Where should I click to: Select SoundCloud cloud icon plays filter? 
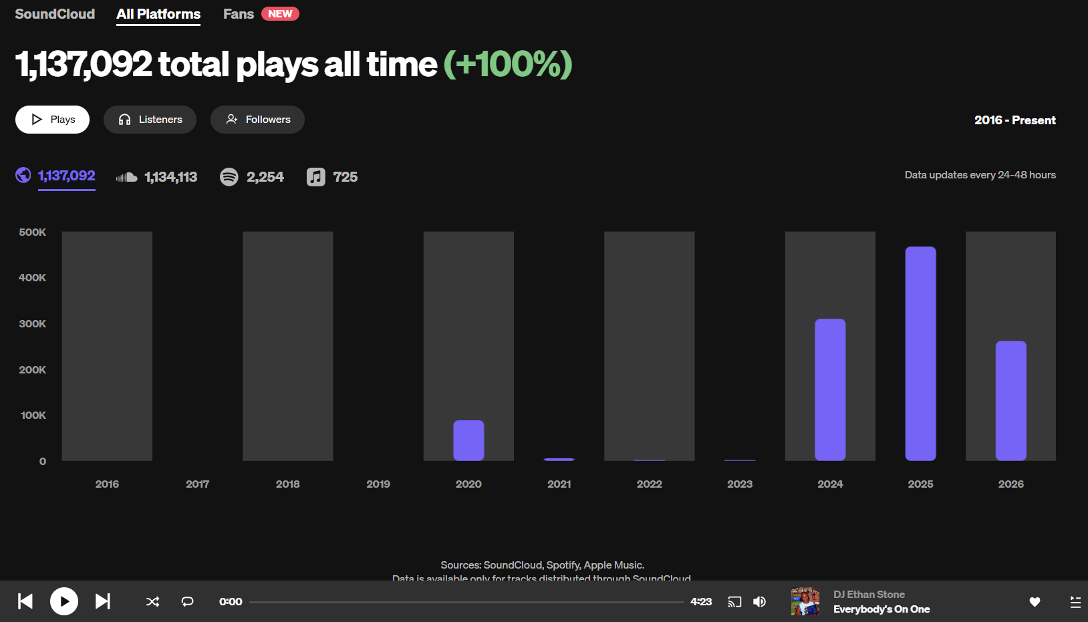click(126, 177)
